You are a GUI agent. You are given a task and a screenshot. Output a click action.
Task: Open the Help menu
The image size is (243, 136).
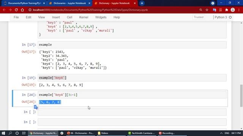tap(117, 17)
